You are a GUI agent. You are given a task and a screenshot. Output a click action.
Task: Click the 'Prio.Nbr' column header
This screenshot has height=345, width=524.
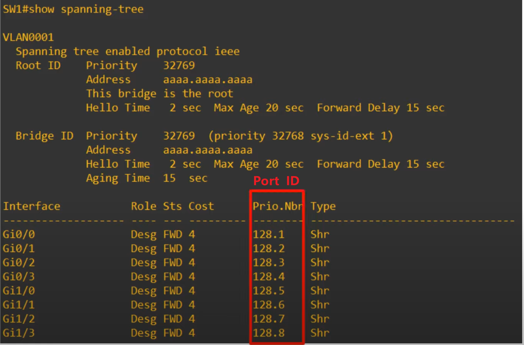click(x=278, y=206)
